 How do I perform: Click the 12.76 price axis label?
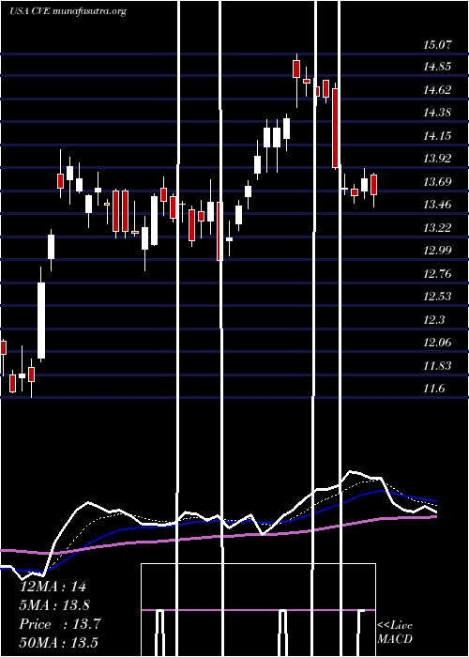tap(437, 274)
